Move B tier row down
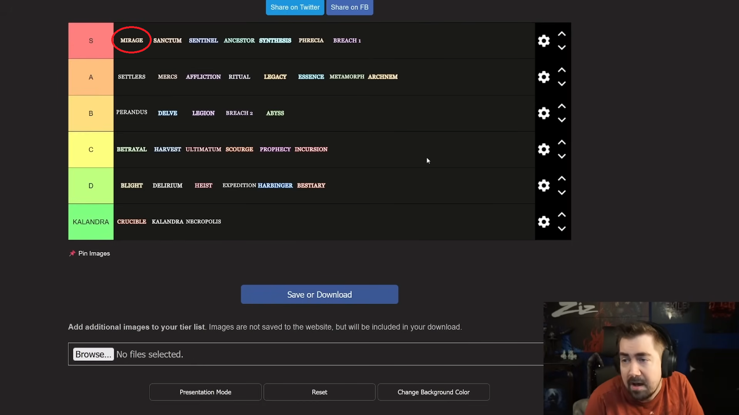 562,120
